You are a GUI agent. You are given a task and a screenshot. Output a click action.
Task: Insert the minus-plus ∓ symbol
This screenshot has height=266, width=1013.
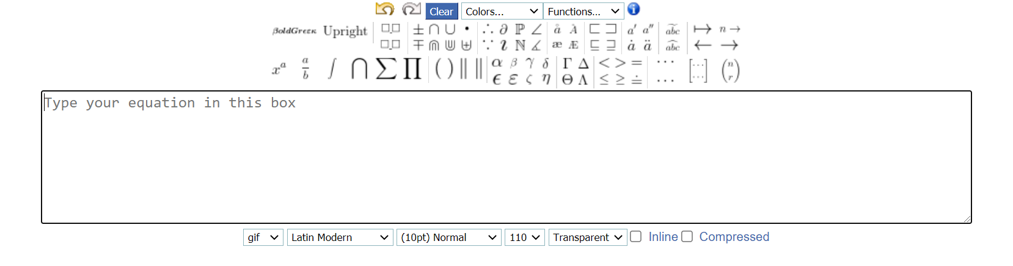click(418, 45)
